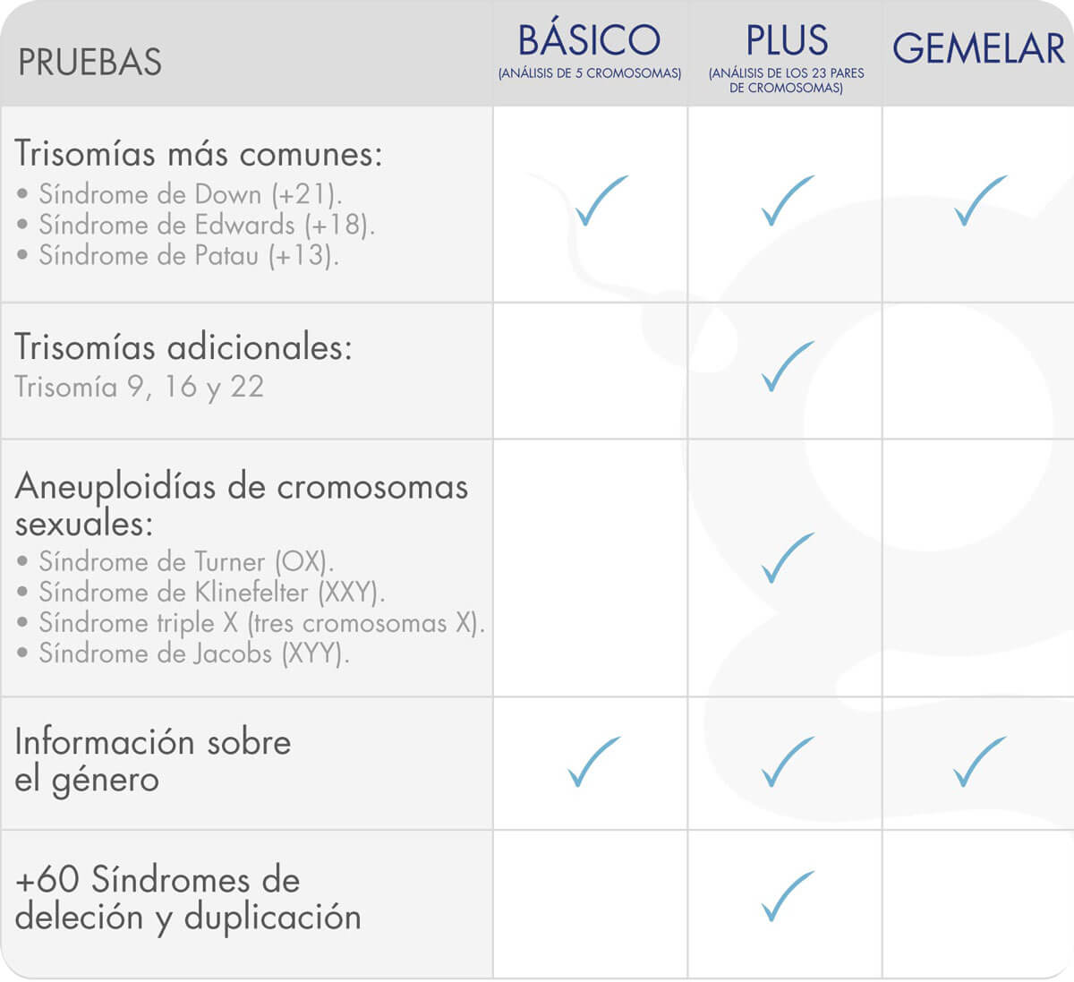Image resolution: width=1074 pixels, height=982 pixels.
Task: Click the BÁSICO checkmark for Trisomías más comunes
Action: coord(601,201)
